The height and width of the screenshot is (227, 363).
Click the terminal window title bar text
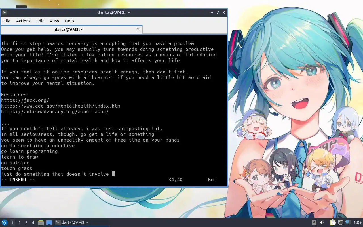pyautogui.click(x=114, y=12)
